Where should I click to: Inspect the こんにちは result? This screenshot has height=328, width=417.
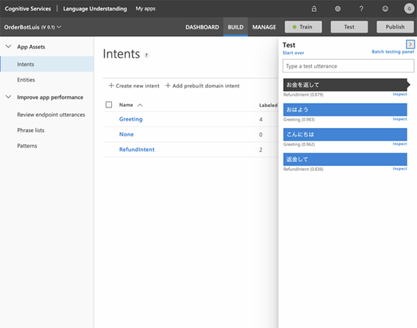(400, 144)
